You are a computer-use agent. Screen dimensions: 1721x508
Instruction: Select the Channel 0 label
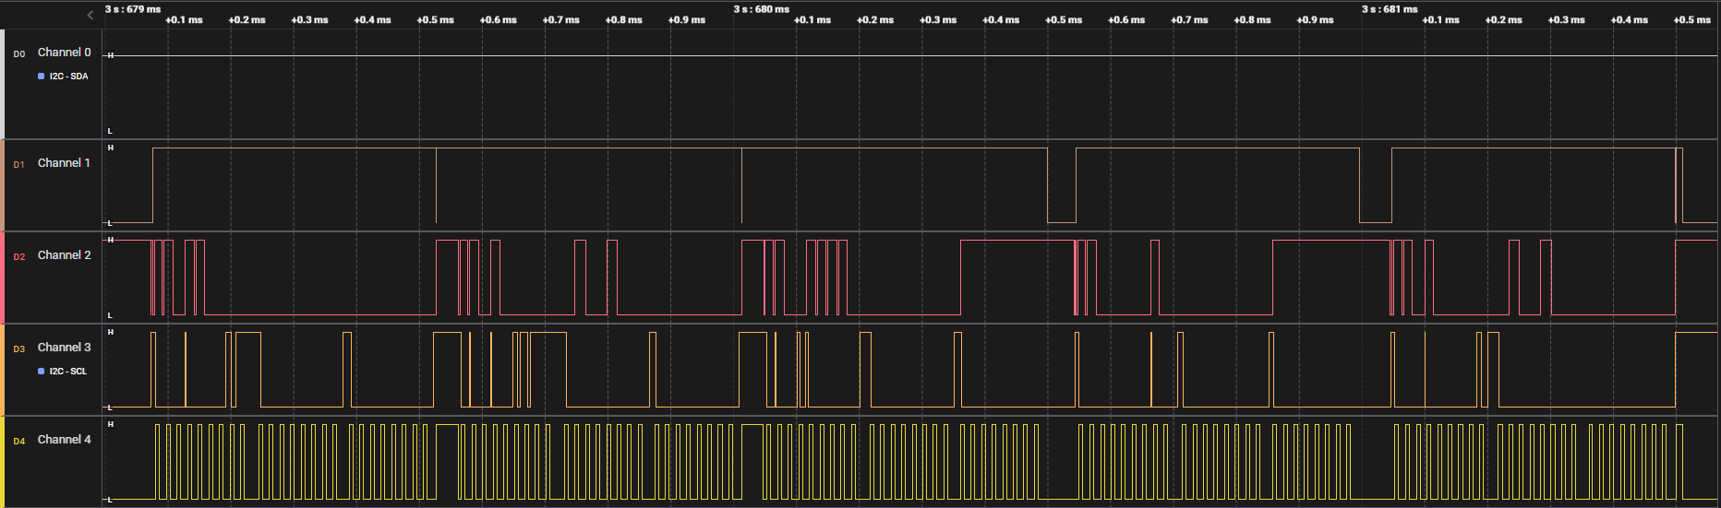pyautogui.click(x=64, y=53)
